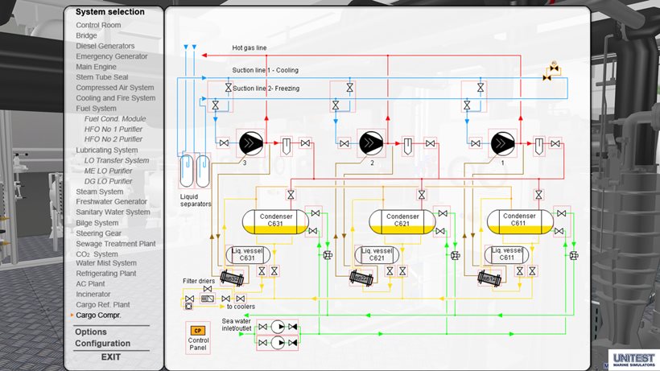
Task: Open the orange CP Control Panel icon
Action: click(197, 330)
